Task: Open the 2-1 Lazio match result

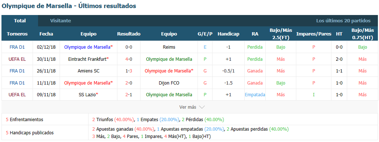Action: click(129, 94)
